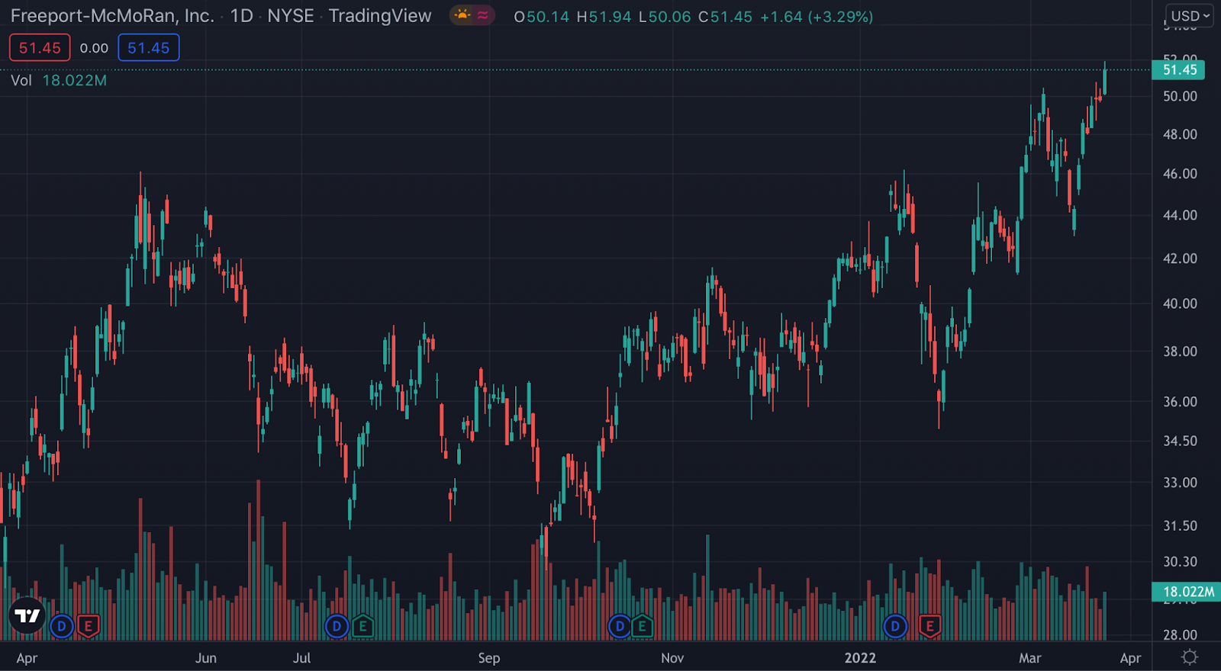Open the USD currency dropdown

pos(1190,15)
